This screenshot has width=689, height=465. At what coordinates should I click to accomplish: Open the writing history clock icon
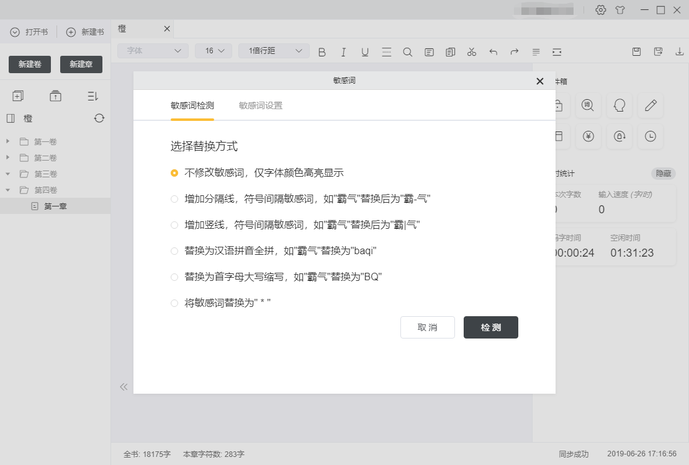[650, 136]
